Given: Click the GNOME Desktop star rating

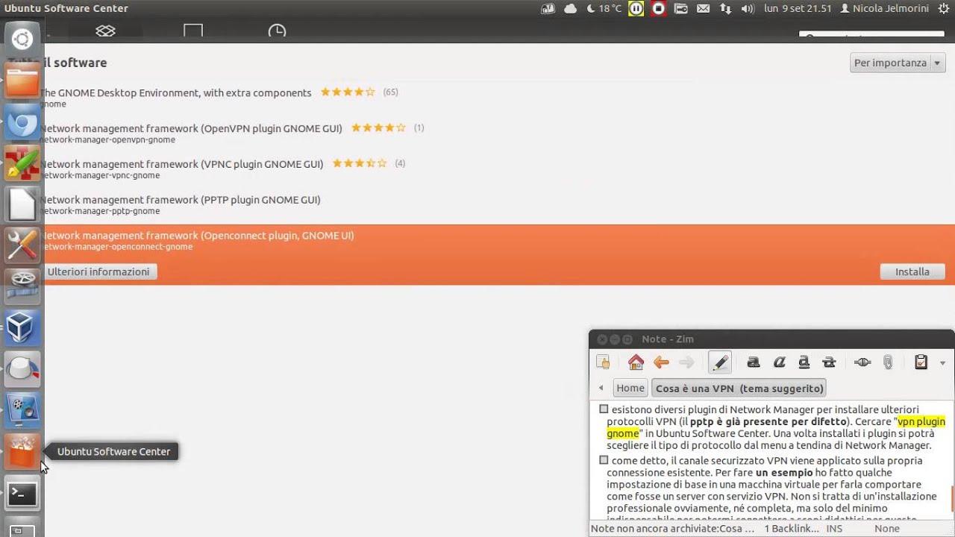Looking at the screenshot, I should 348,92.
